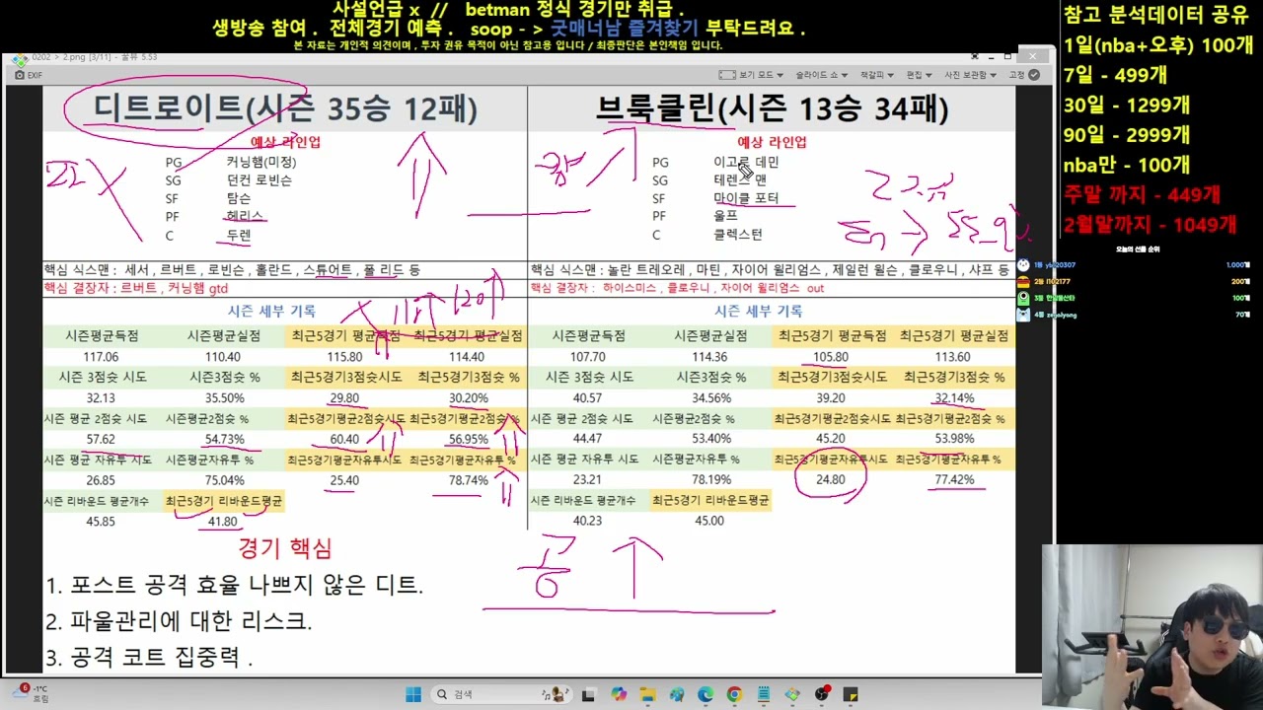The image size is (1263, 710).
Task: Expand the 사진 보관함 menu
Action: pyautogui.click(x=969, y=75)
